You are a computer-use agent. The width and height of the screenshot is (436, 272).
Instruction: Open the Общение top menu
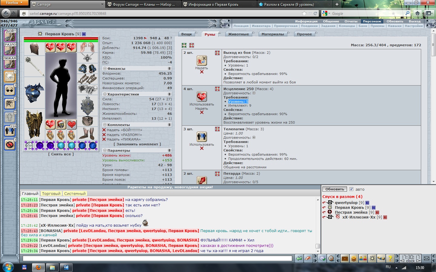pyautogui.click(x=331, y=21)
